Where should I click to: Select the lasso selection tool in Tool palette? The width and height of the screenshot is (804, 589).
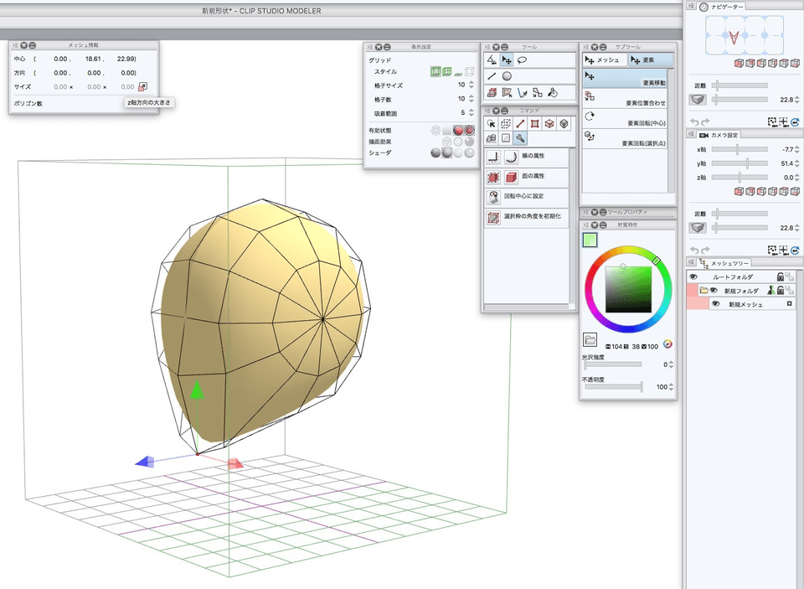[522, 60]
